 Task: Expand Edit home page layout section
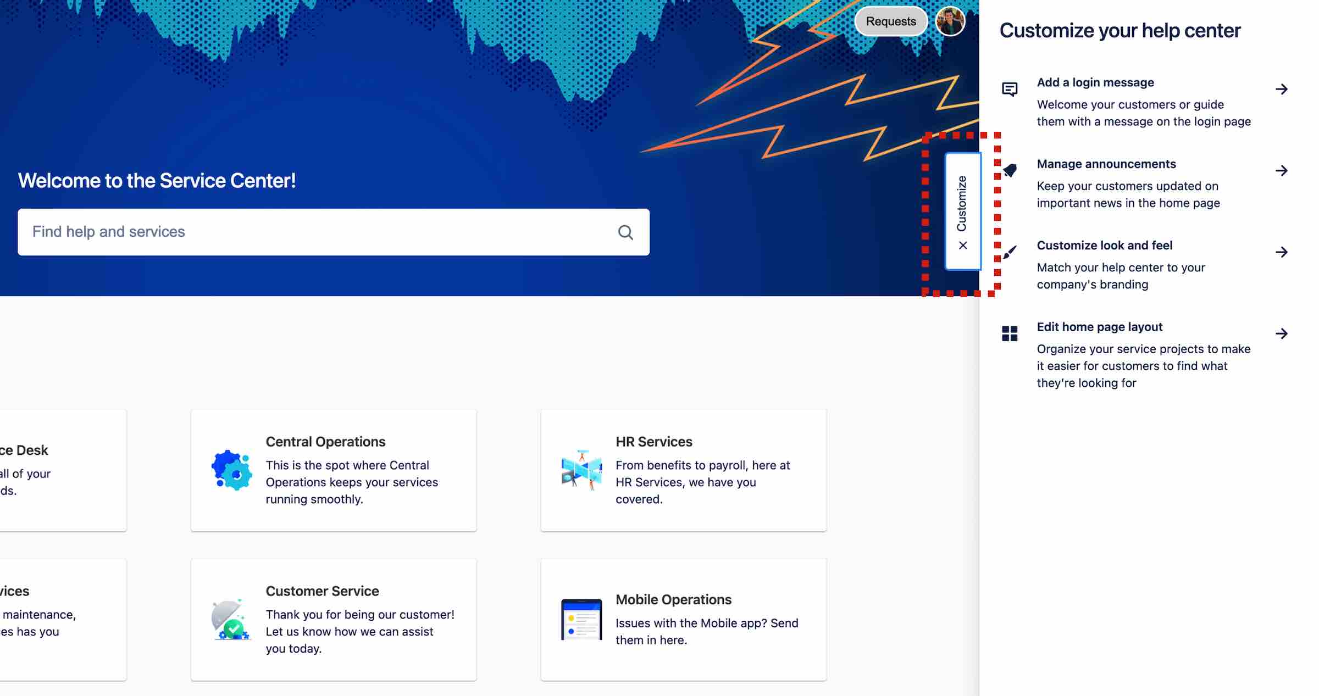click(x=1281, y=333)
